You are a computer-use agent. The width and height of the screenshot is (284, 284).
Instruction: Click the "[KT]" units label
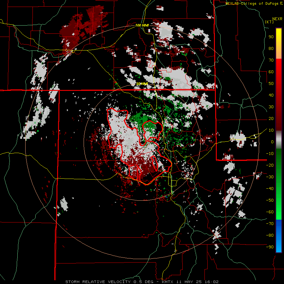pyautogui.click(x=269, y=22)
